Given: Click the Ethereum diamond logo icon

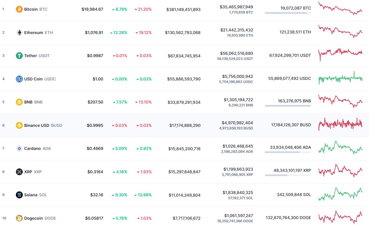Looking at the screenshot, I should coord(19,33).
